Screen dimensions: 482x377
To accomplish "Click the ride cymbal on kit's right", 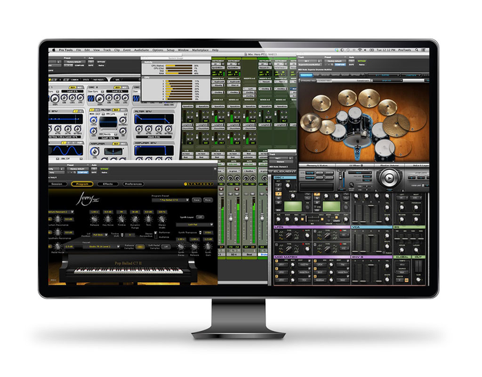I will pos(397,125).
